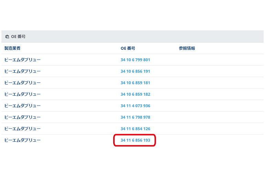This screenshot has width=265, height=175.
Task: Open OE number 34 11 4 073 936
Action: pos(135,106)
